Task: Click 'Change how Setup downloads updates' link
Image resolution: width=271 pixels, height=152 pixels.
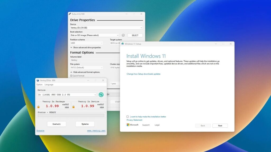Action: coord(143,74)
